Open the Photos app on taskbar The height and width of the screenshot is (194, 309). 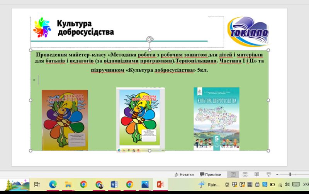[145, 184]
